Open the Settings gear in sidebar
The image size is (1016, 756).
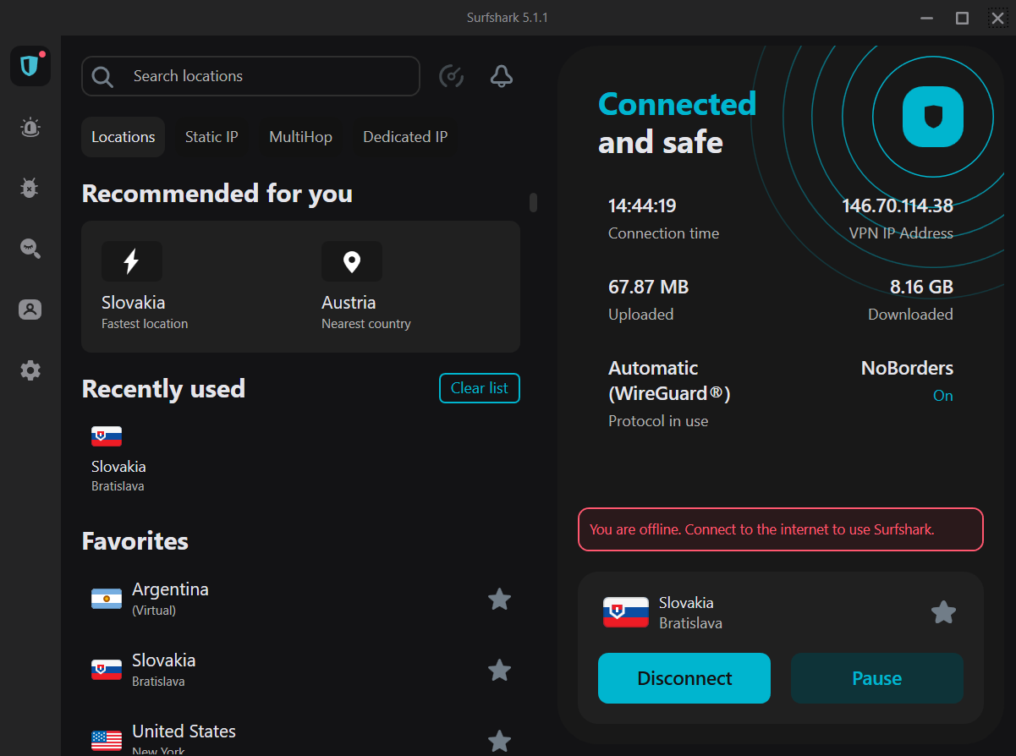30,370
